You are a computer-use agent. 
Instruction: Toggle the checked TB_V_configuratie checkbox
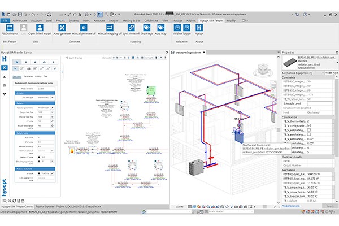tap(309, 125)
